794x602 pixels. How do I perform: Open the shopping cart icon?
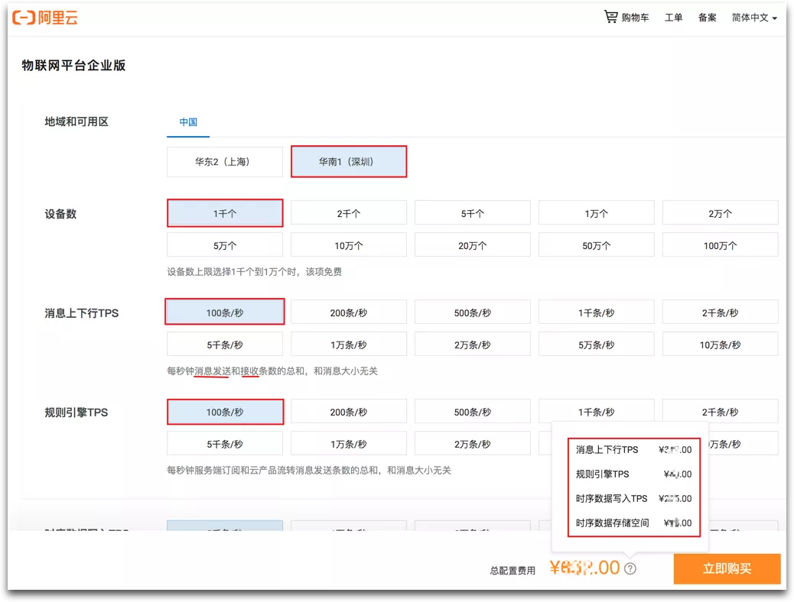coord(610,17)
